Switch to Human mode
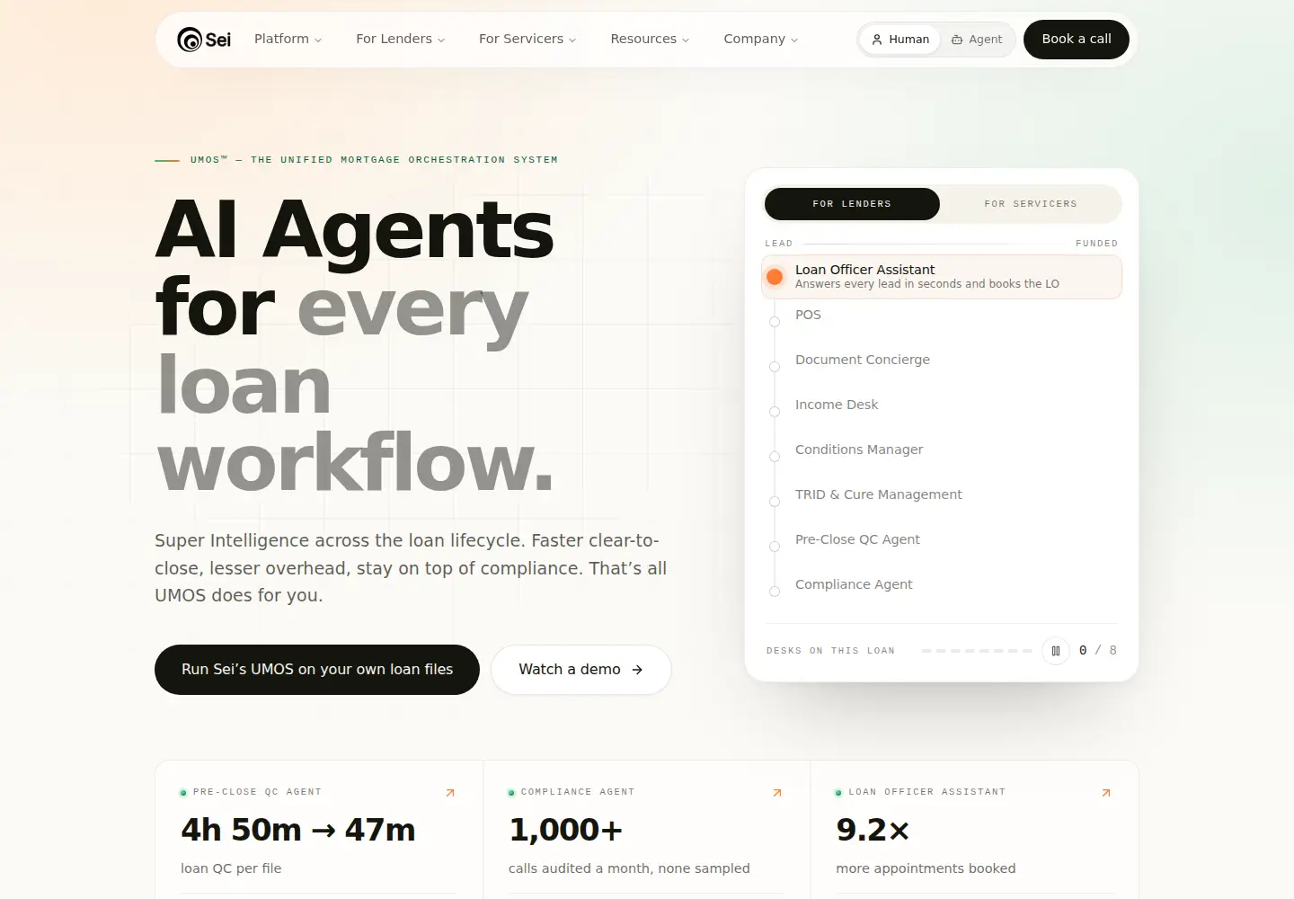This screenshot has width=1294, height=899. click(900, 40)
